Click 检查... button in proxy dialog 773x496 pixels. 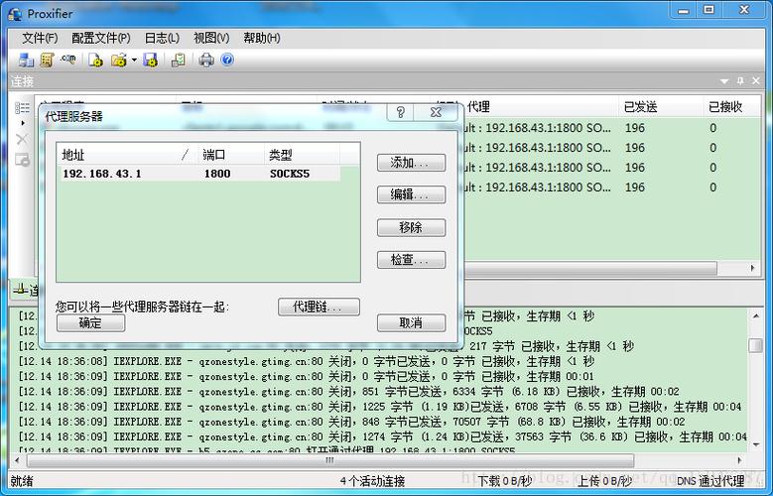pyautogui.click(x=411, y=260)
